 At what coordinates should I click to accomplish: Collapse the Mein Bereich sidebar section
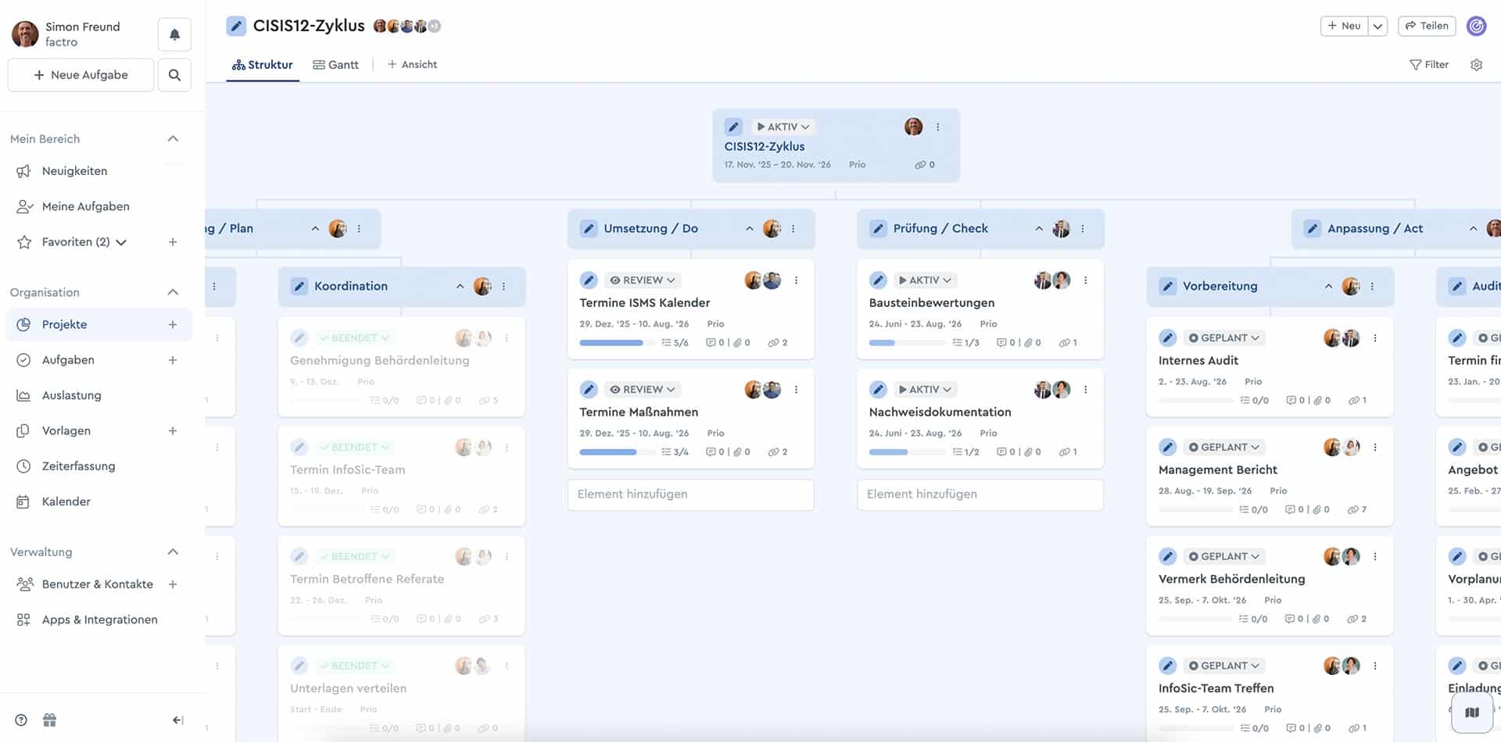[173, 139]
